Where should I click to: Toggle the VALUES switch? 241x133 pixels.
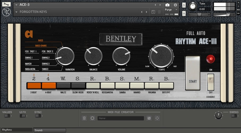(7, 116)
